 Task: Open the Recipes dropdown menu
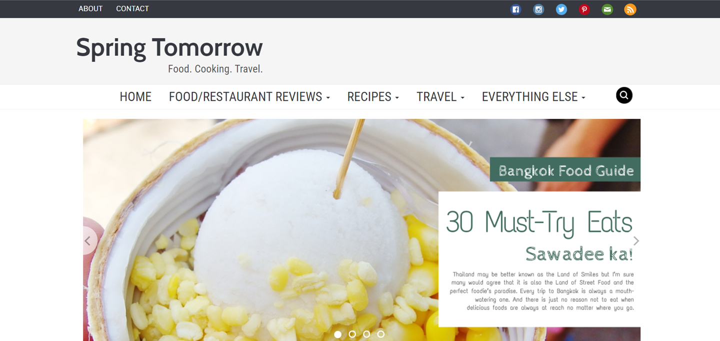pos(373,97)
